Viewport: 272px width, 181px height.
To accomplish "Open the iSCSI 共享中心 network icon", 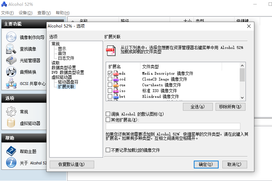I will 11,83.
